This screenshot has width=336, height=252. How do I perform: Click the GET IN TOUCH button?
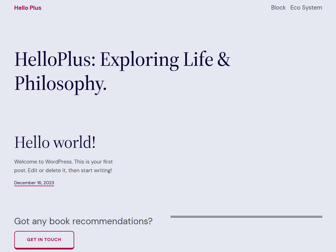tap(44, 240)
